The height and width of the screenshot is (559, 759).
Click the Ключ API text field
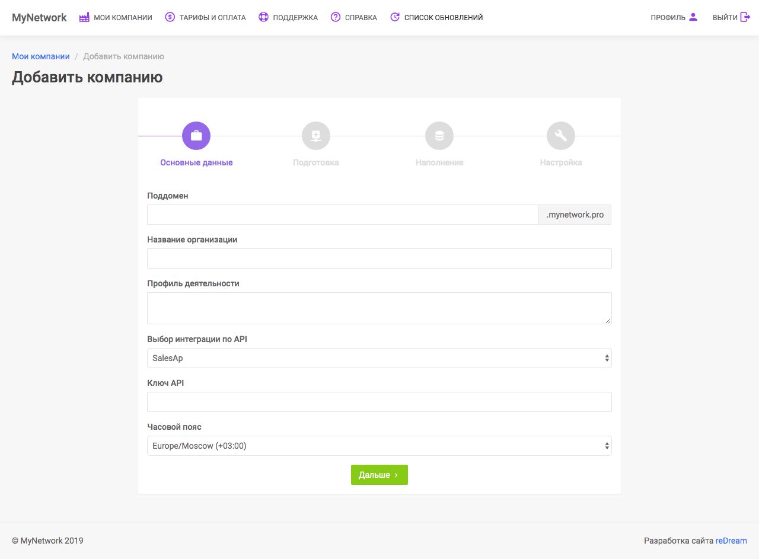379,402
